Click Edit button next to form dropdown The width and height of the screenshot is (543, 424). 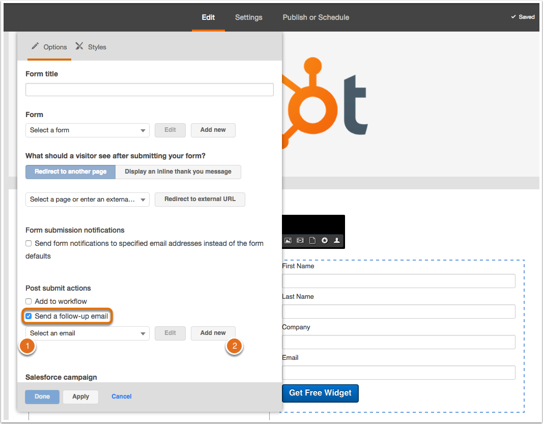(x=170, y=130)
